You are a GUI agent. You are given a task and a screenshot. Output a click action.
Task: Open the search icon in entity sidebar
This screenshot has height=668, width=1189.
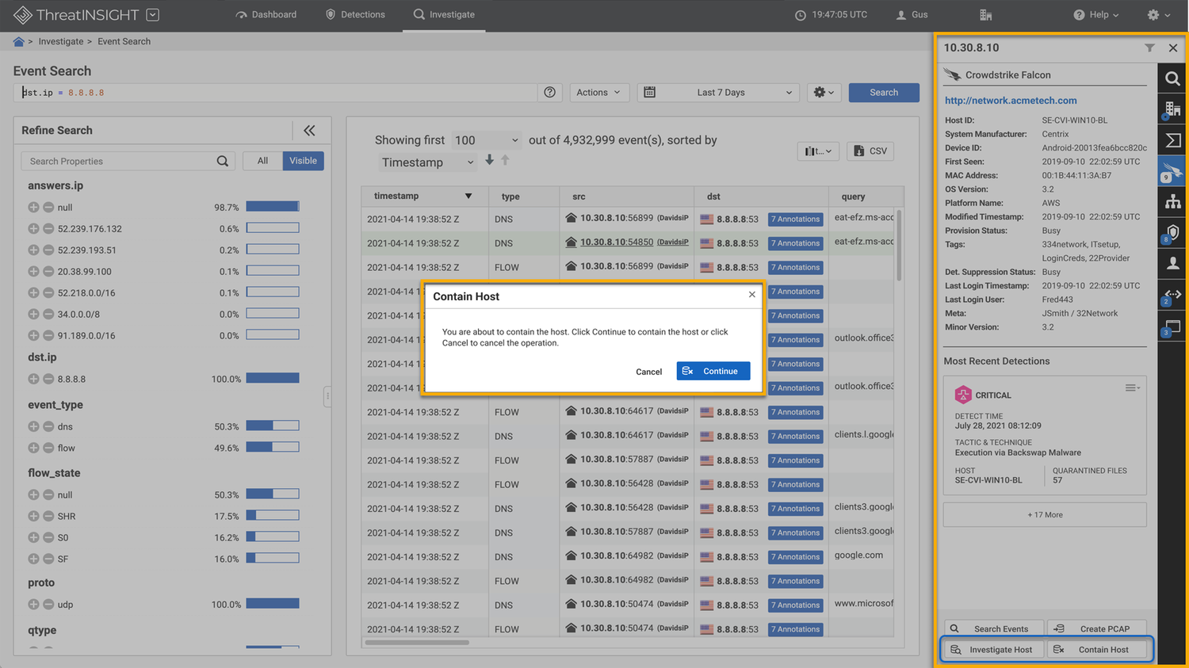point(1172,78)
